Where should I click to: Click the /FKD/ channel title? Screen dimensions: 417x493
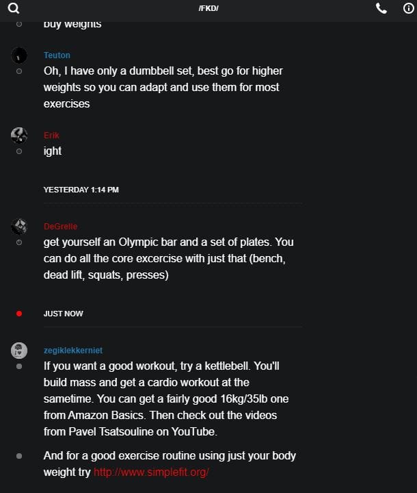tap(209, 8)
